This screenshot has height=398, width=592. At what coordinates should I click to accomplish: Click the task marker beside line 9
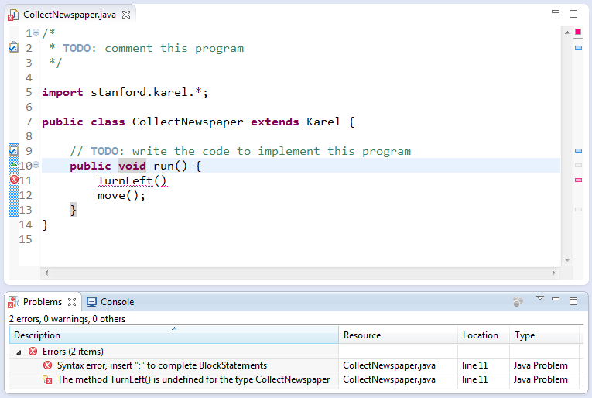(13, 150)
